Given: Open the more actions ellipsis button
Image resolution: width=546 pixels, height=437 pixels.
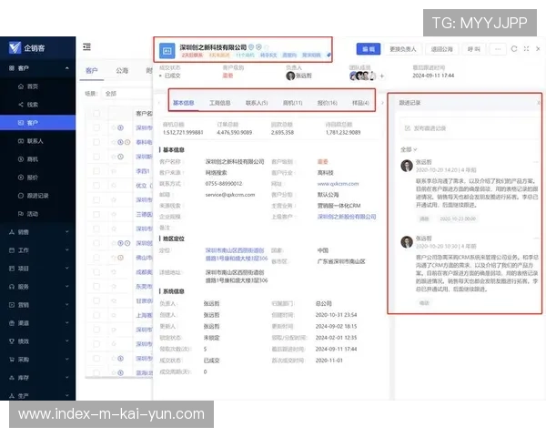Looking at the screenshot, I should click(498, 49).
